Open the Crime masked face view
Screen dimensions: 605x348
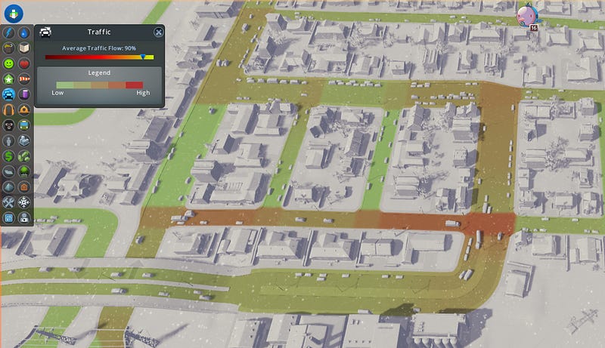[8, 125]
